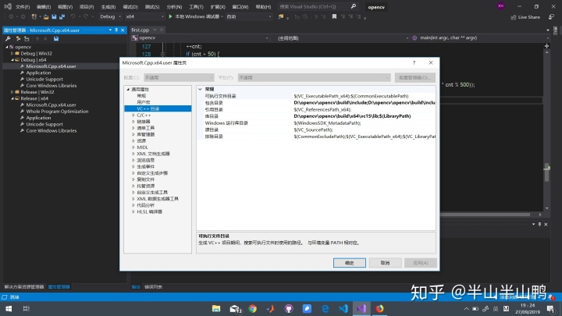Expand the Debug | Win32 node
562x316 pixels.
point(12,53)
